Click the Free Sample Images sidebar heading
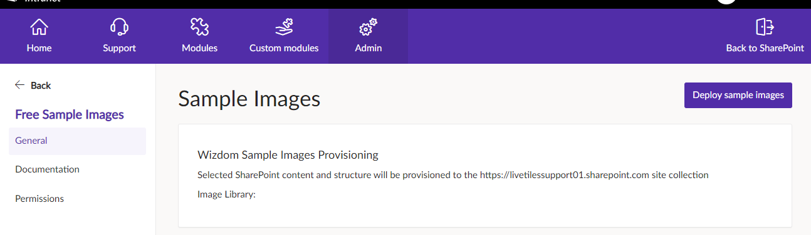Image resolution: width=811 pixels, height=235 pixels. [70, 114]
